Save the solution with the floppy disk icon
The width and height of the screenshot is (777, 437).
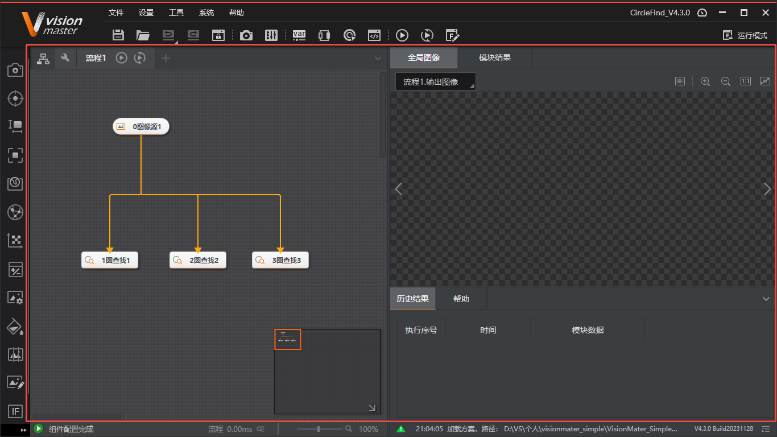118,35
